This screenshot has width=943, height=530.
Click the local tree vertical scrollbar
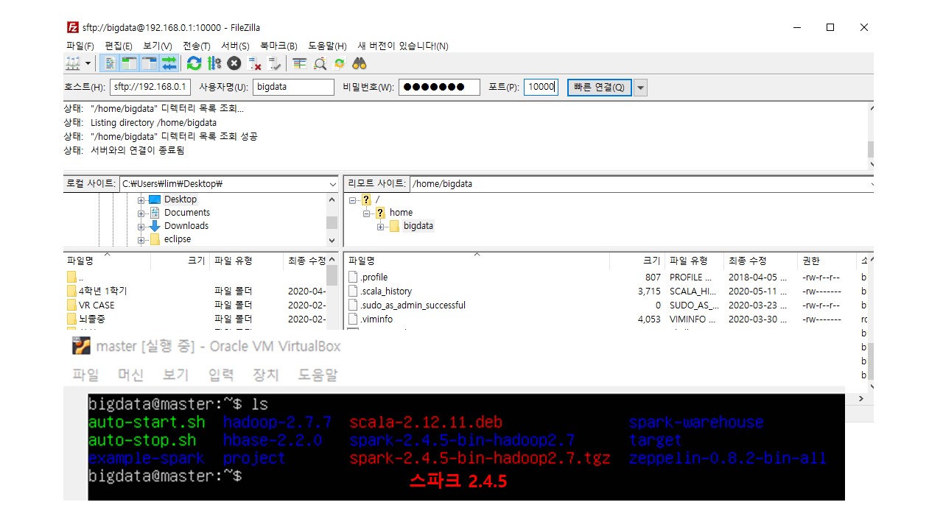pos(332,219)
